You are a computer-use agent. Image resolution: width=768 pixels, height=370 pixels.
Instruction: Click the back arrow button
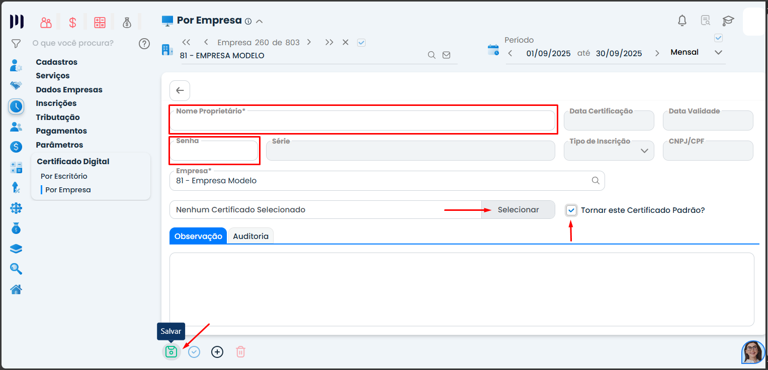(180, 91)
